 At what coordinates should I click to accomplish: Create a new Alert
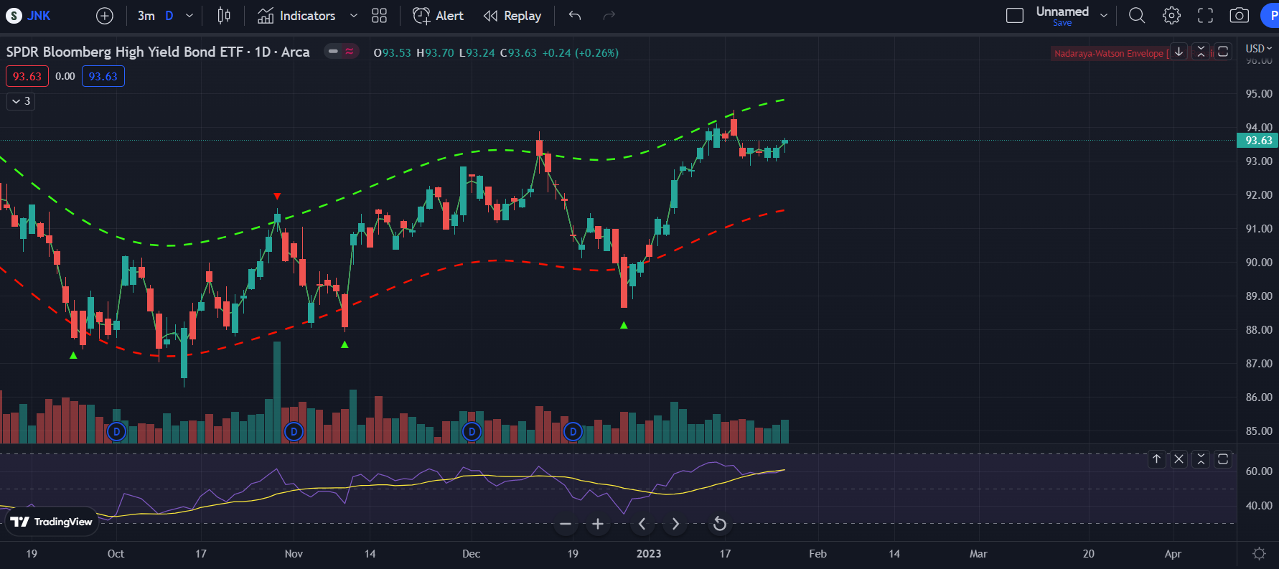439,16
